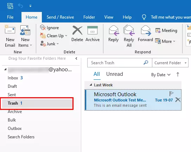Viewport: 191px width, 152px height.
Task: Show Unread messages filter
Action: point(115,74)
